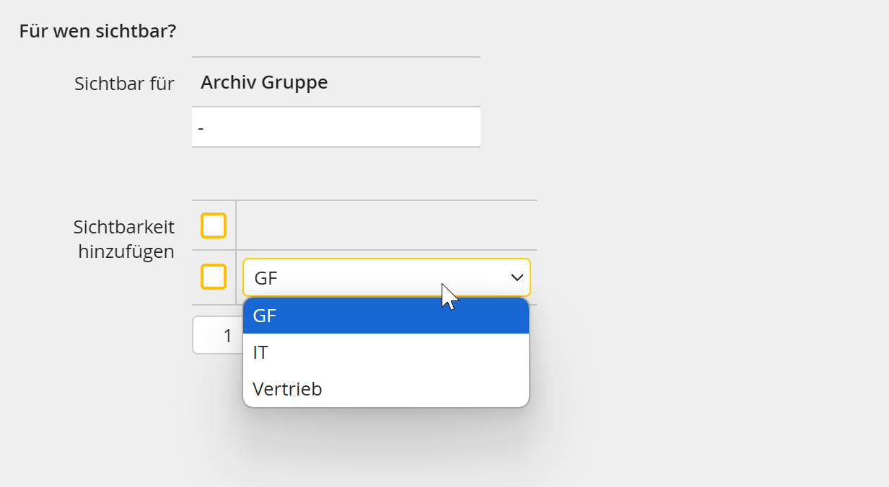Click the Archiv Gruppe column header
The height and width of the screenshot is (487, 889).
pyautogui.click(x=336, y=82)
